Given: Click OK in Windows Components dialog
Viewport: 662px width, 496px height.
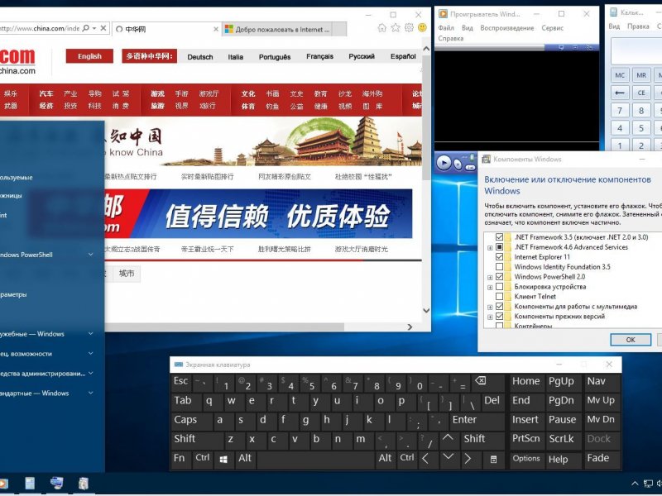Looking at the screenshot, I should pyautogui.click(x=631, y=340).
